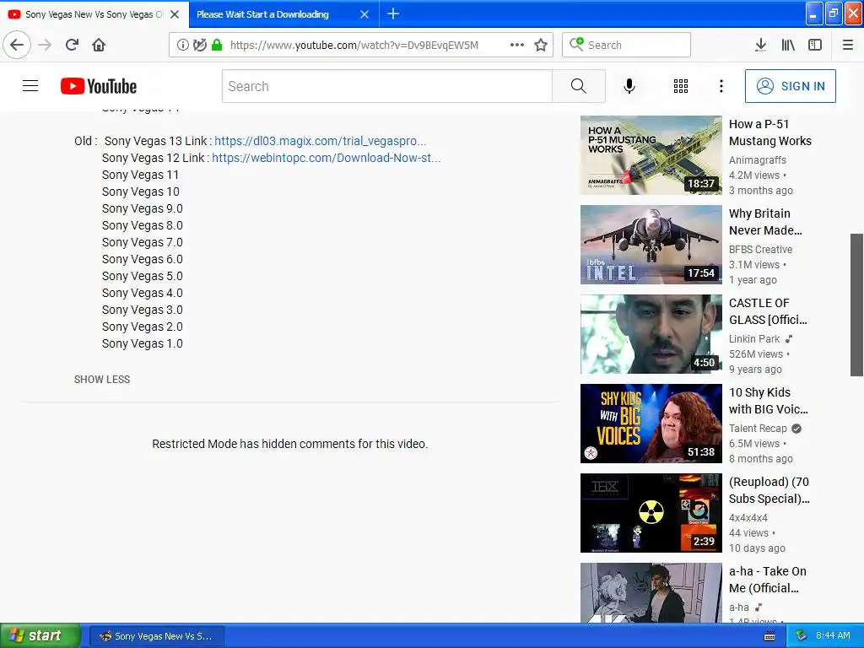Bookmark this page with the star icon

tap(541, 45)
